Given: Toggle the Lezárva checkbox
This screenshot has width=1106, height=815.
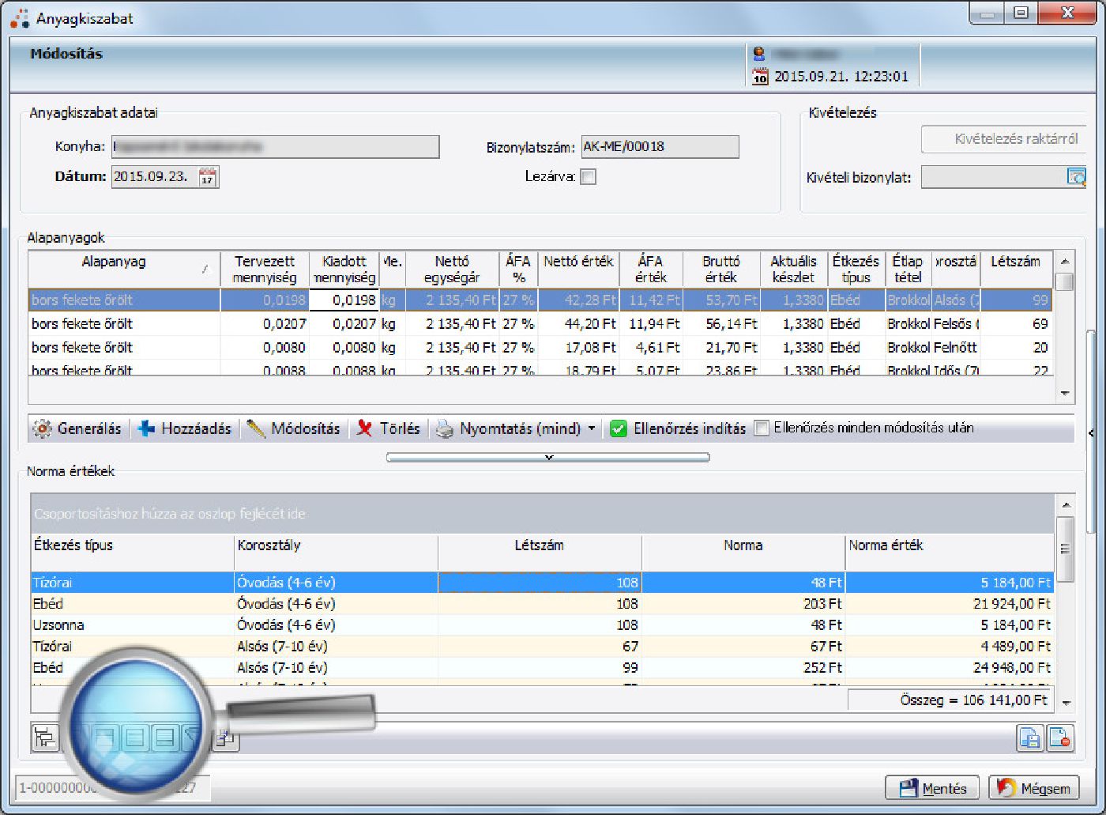Looking at the screenshot, I should 588,177.
